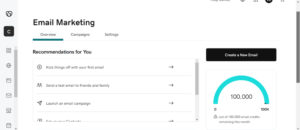Switch to the Campaigns tab

click(80, 35)
